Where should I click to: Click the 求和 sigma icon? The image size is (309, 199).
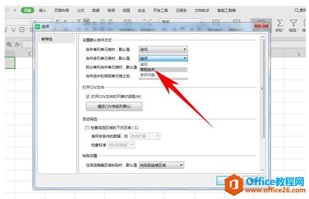280,23
